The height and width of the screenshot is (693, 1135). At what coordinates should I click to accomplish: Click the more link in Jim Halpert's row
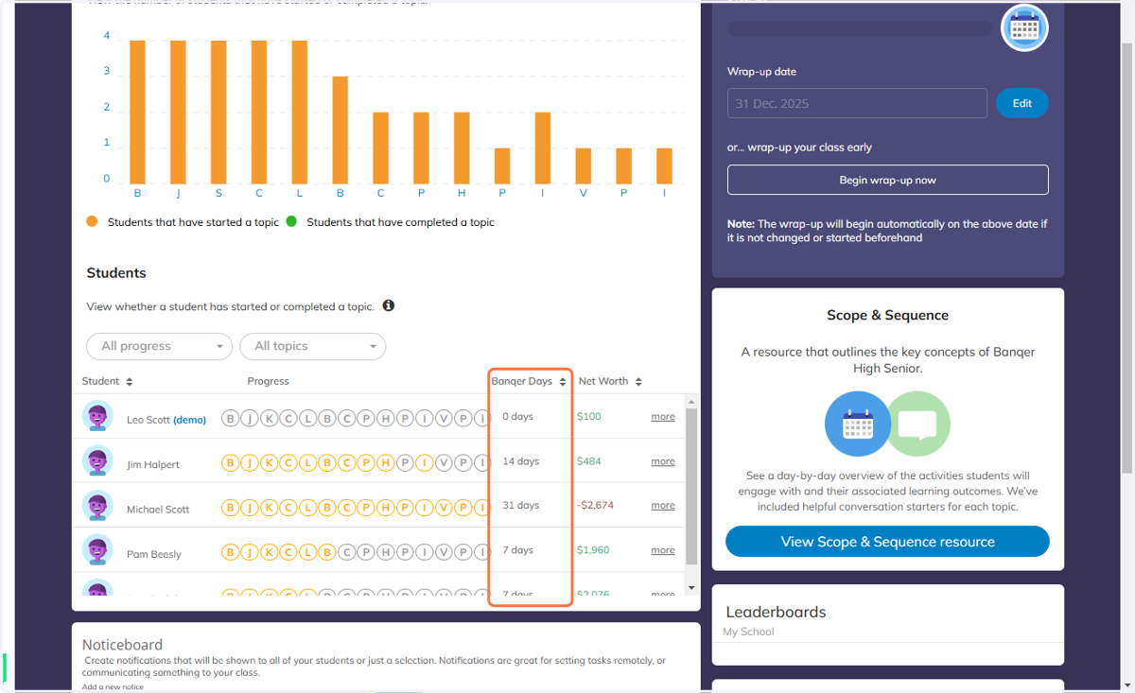pyautogui.click(x=663, y=461)
